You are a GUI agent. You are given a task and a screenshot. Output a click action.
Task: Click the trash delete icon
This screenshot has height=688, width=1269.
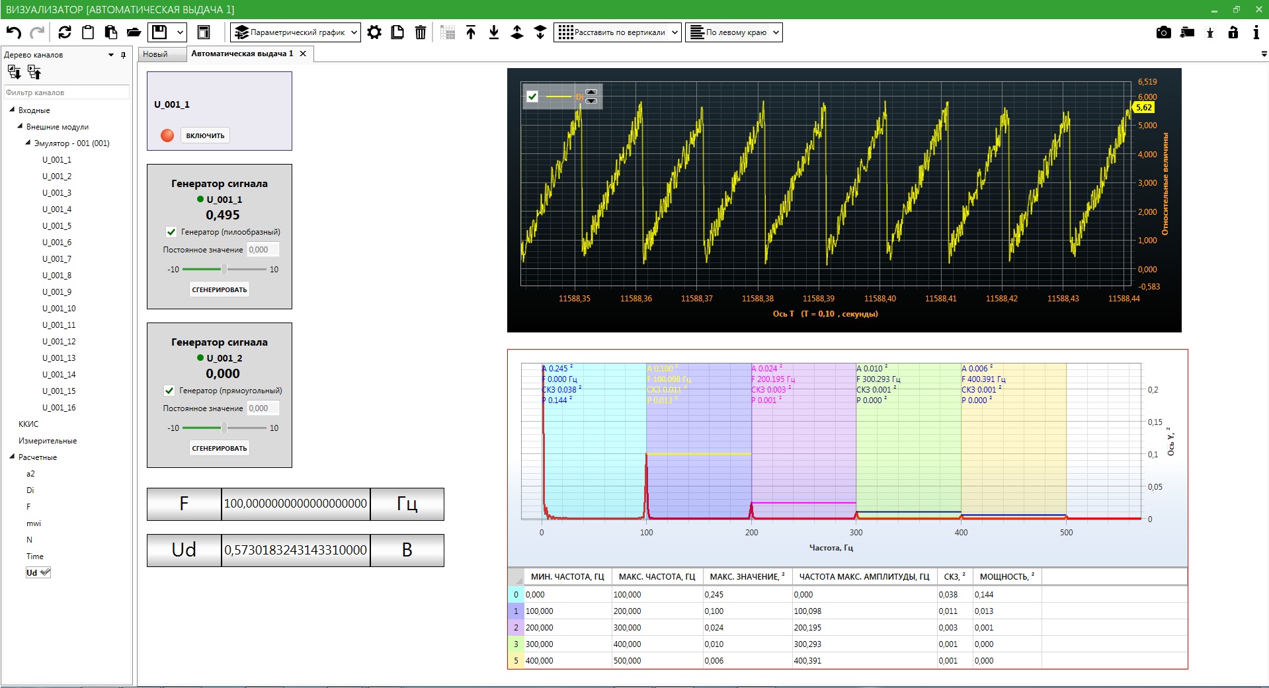[421, 32]
